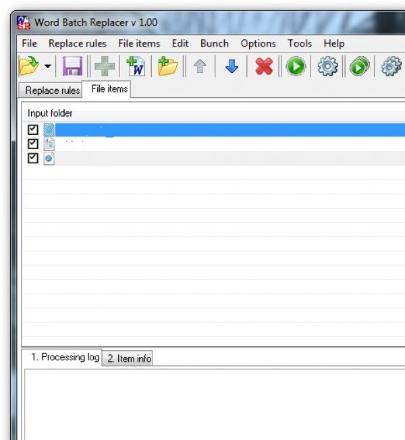The height and width of the screenshot is (440, 405).
Task: Delete selected item with the red X
Action: click(264, 67)
